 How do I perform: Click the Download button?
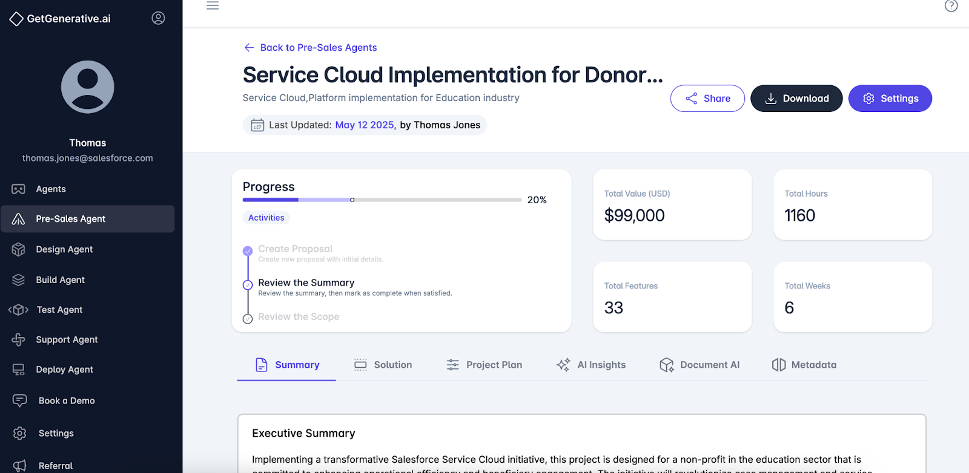[796, 99]
